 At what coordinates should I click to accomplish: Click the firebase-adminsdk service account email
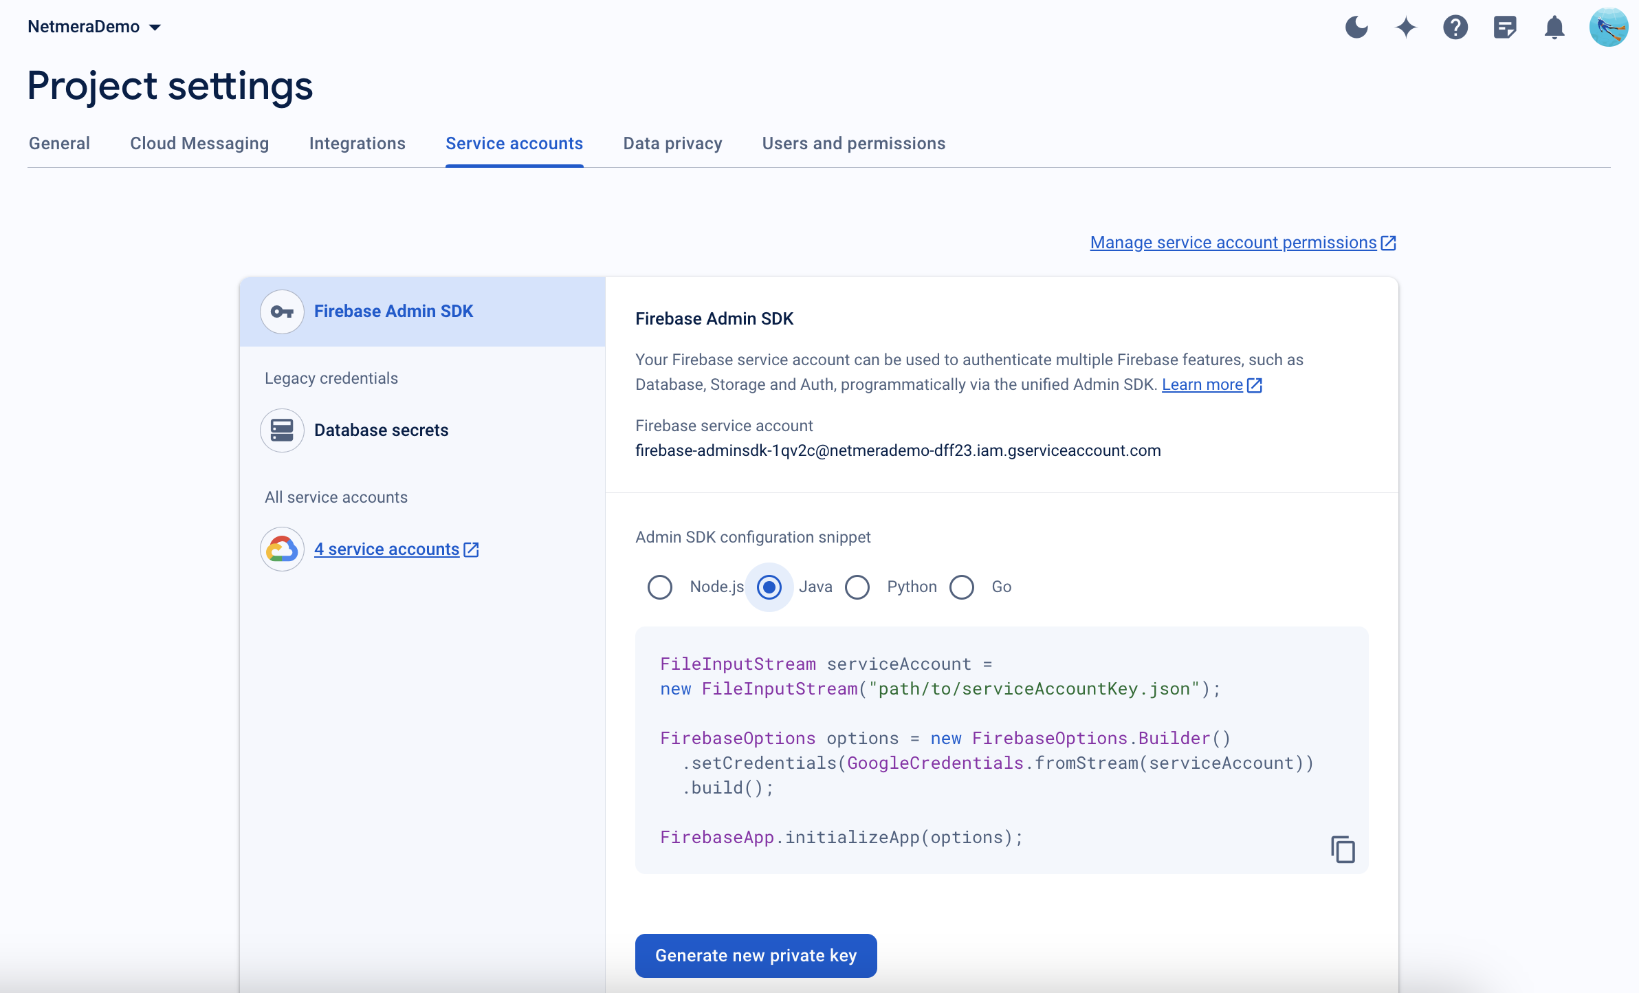[x=898, y=451]
